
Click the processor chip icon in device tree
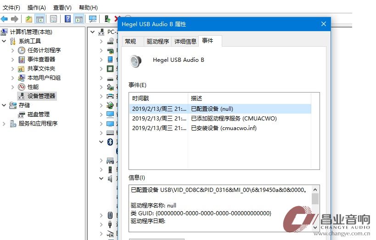(110, 69)
